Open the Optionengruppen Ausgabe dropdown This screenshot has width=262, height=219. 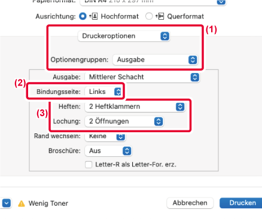pos(155,60)
